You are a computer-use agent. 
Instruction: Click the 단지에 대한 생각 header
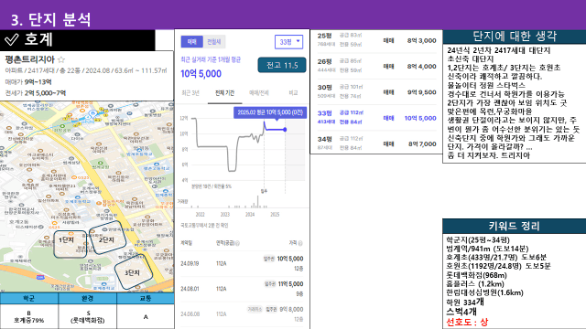(x=515, y=37)
